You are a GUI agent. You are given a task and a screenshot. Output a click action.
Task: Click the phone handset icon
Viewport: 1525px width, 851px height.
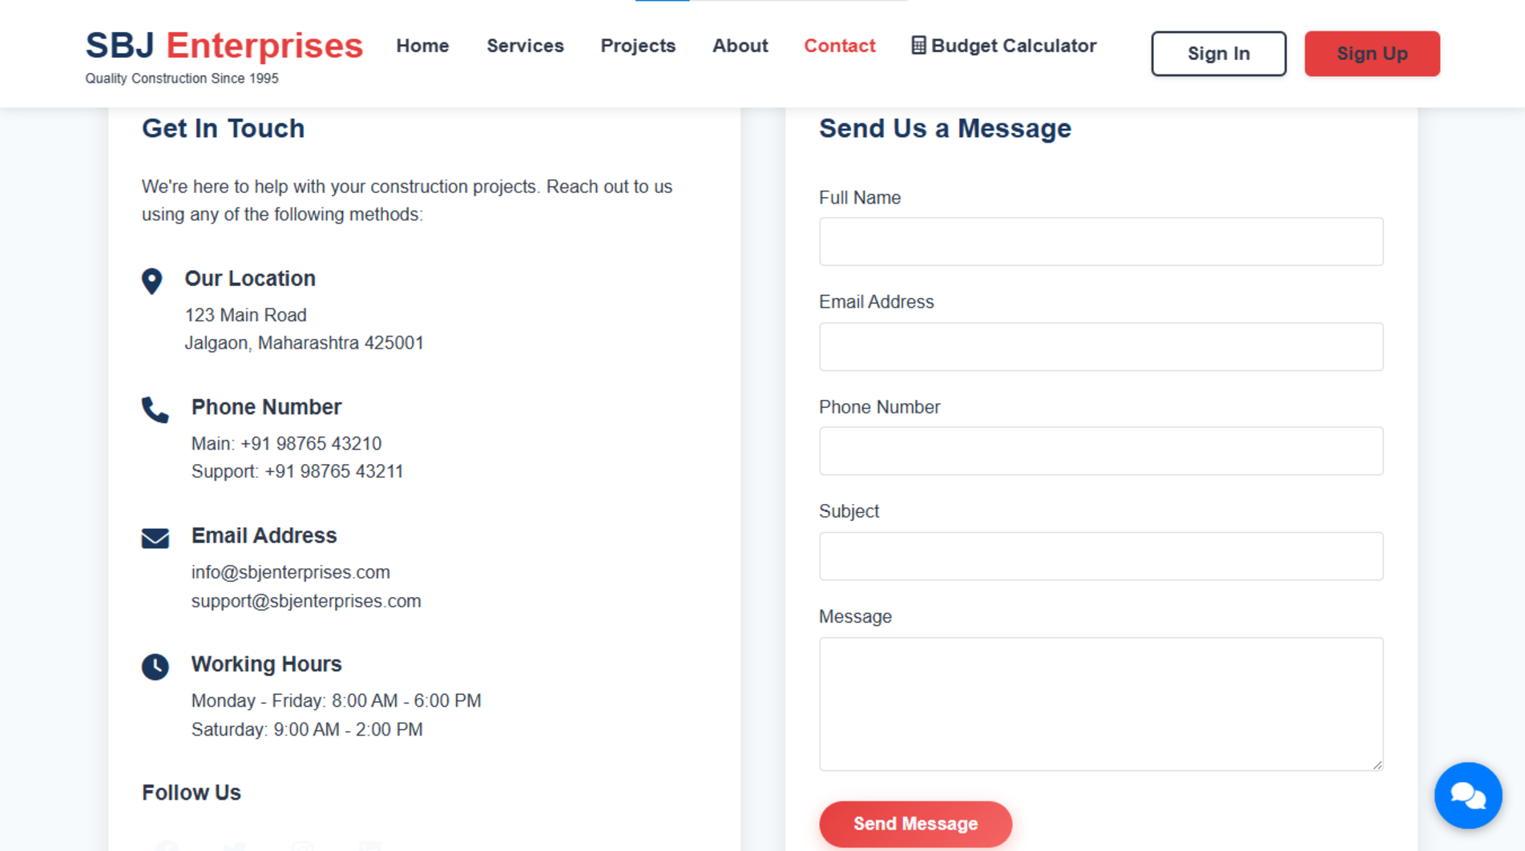click(x=155, y=409)
